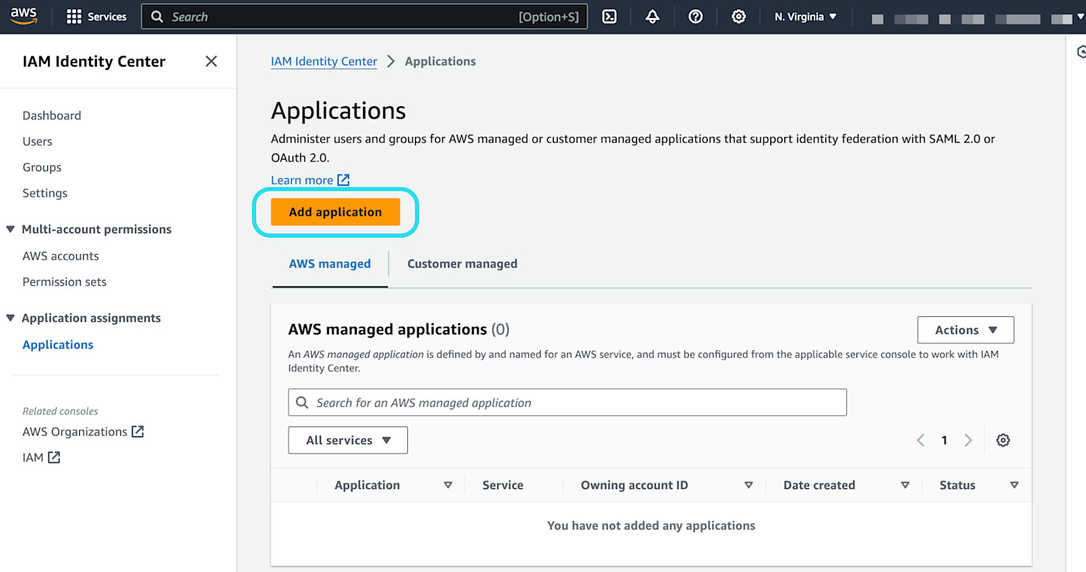Open the N. Virginia region selector
Screen dimensions: 1086x572
[x=804, y=16]
